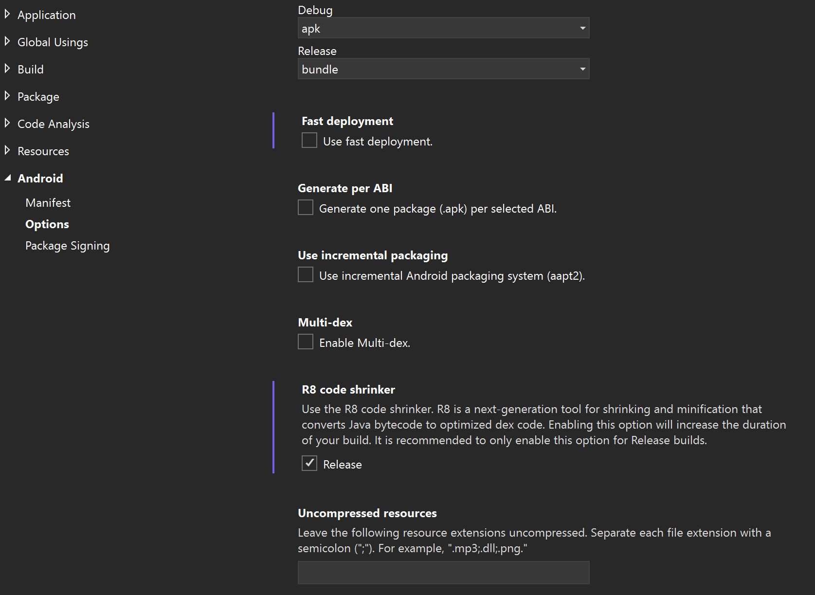Enable incremental Android packaging (aapt2) checkbox
Viewport: 815px width, 595px height.
click(x=306, y=275)
